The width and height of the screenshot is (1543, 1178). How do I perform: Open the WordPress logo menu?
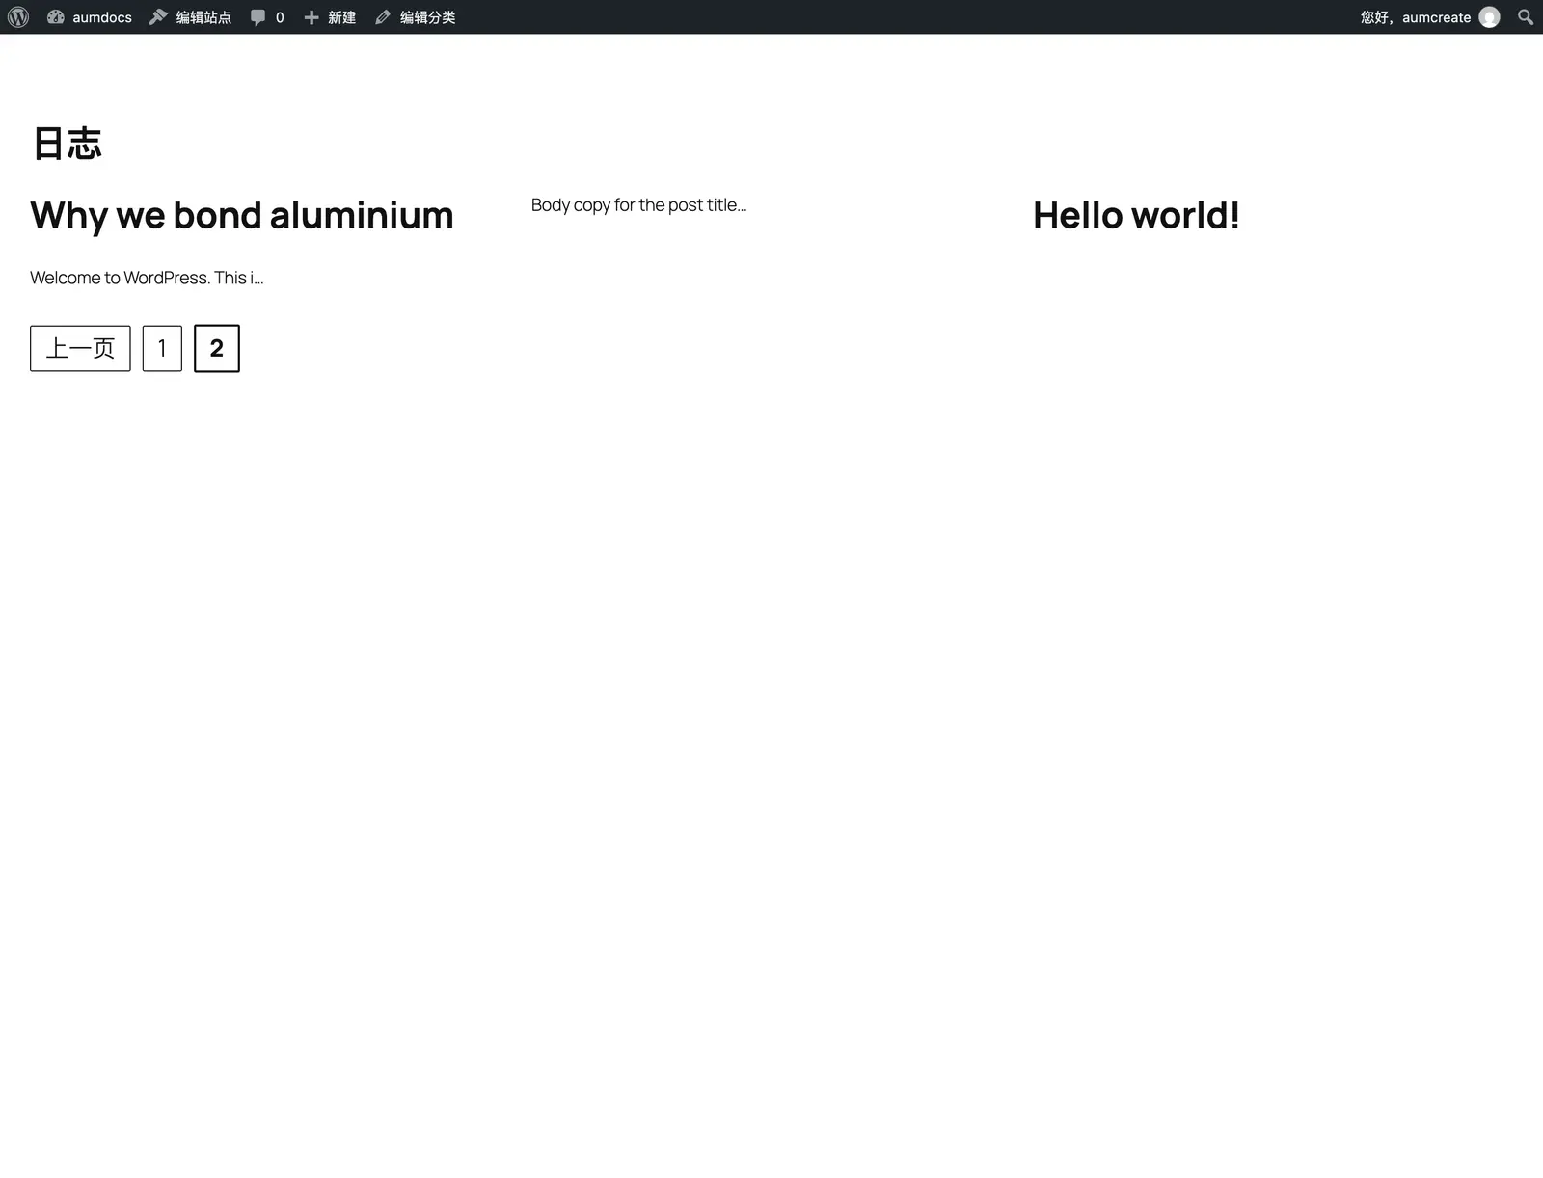point(18,17)
